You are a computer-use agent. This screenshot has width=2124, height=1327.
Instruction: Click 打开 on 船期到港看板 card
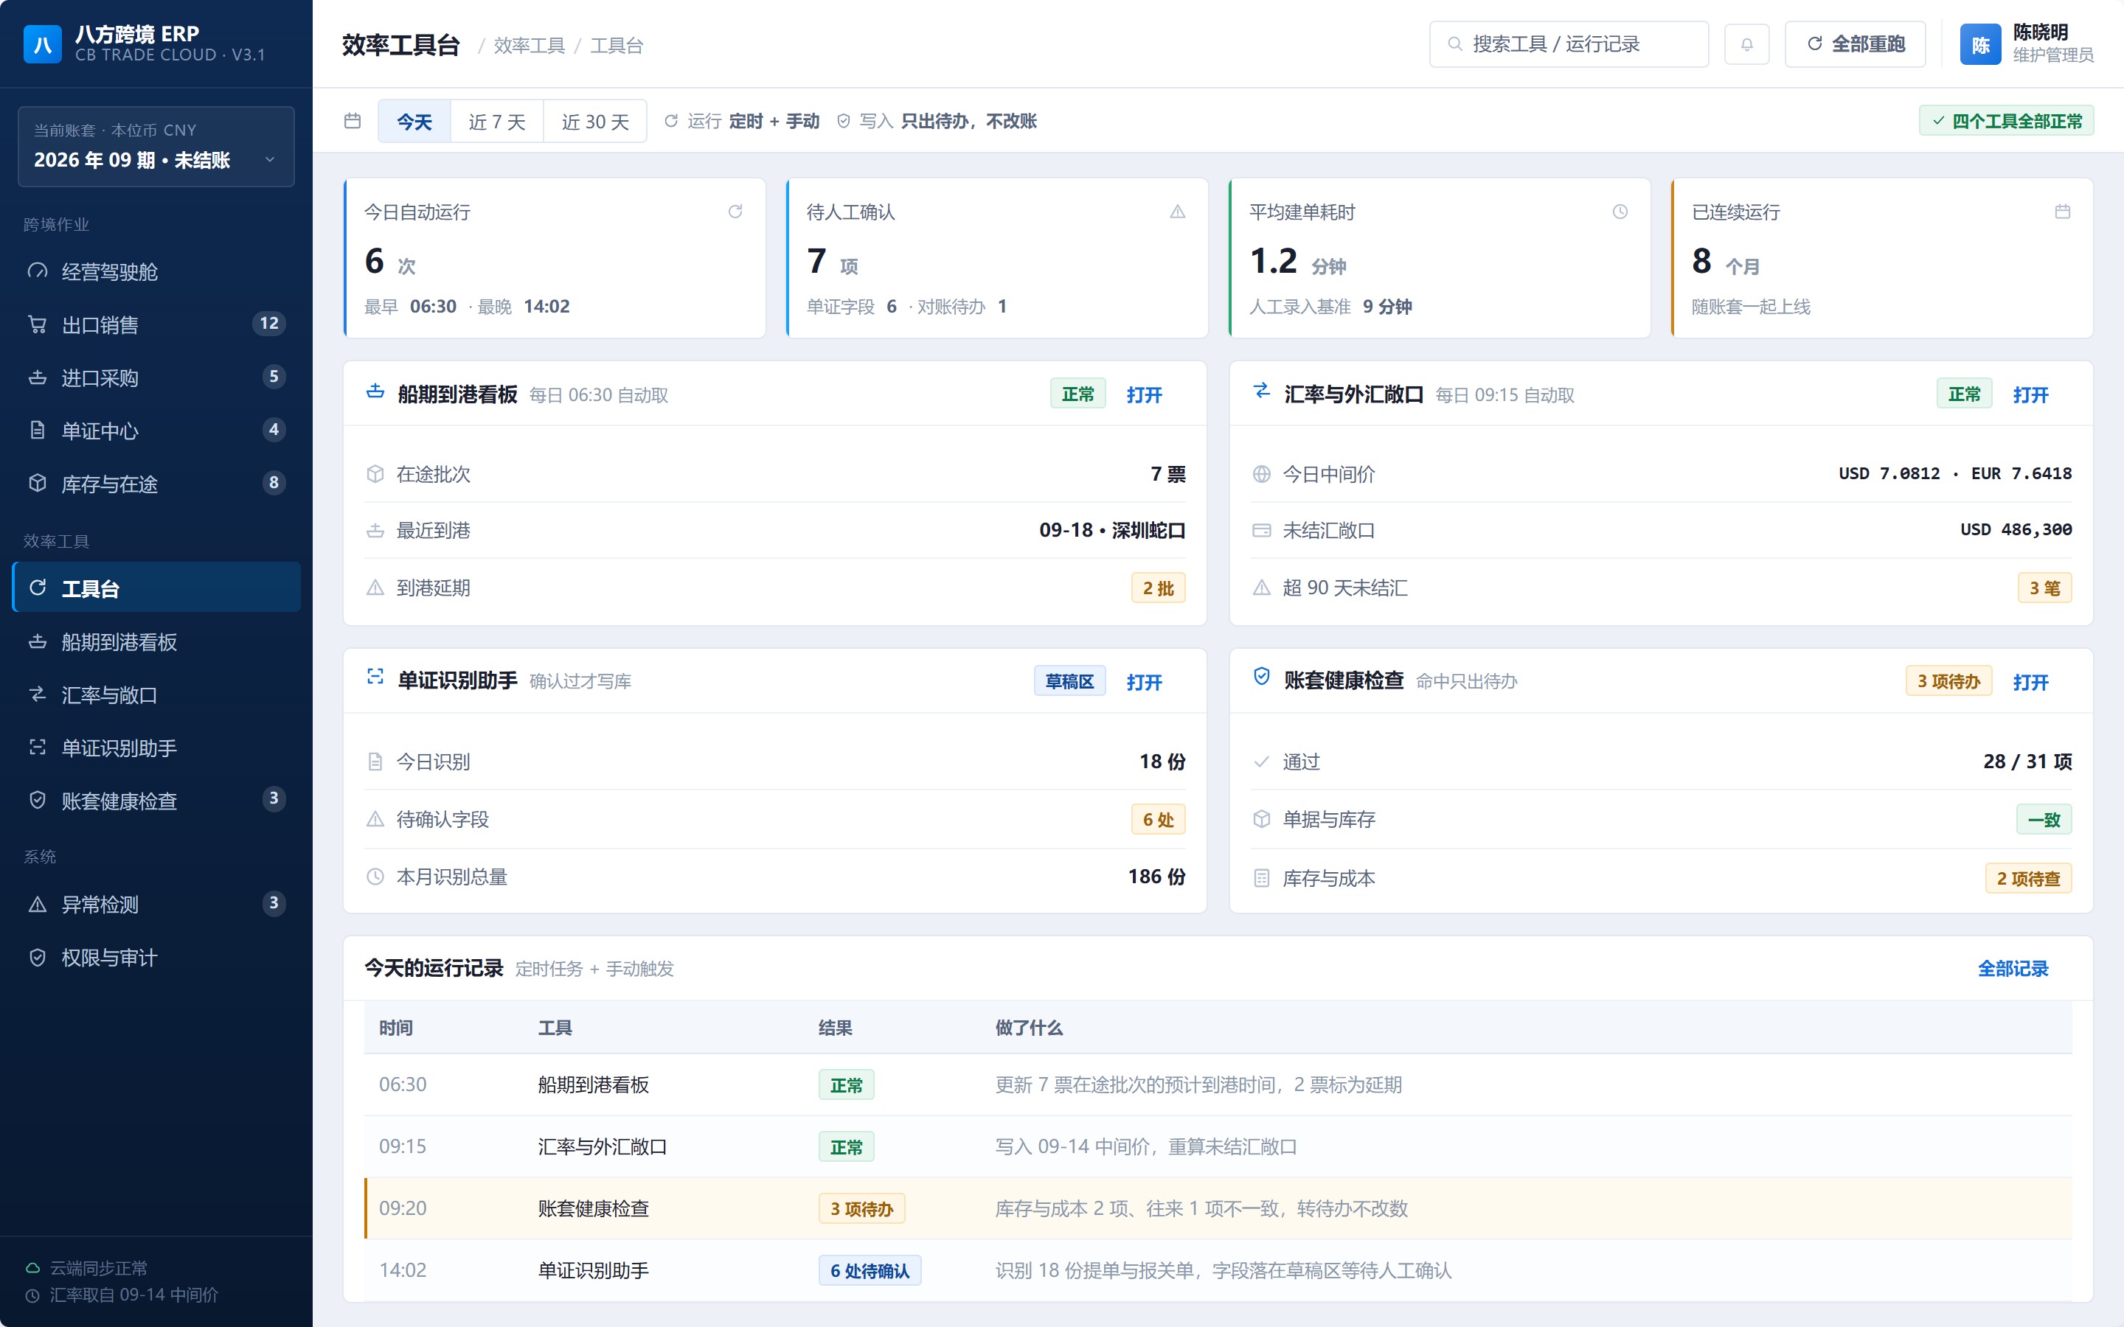pyautogui.click(x=1145, y=395)
